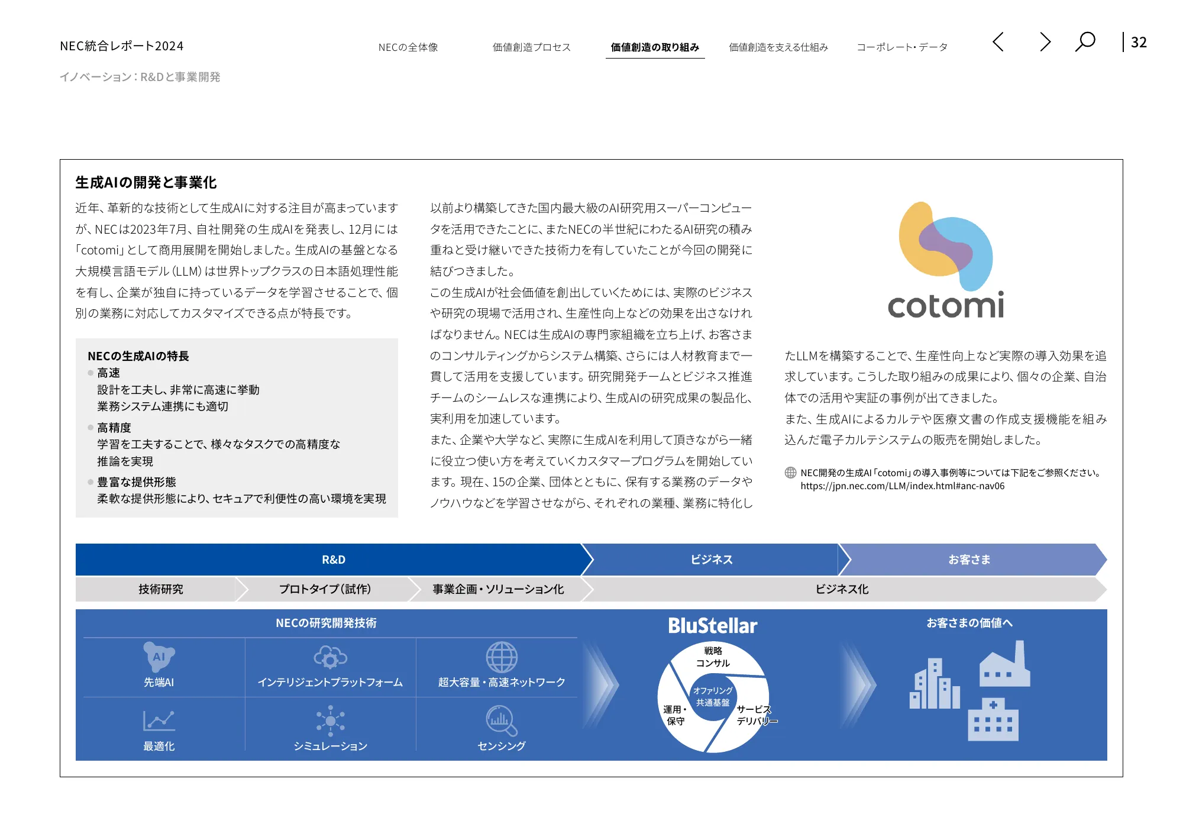Click the 先端AI icon

159,657
